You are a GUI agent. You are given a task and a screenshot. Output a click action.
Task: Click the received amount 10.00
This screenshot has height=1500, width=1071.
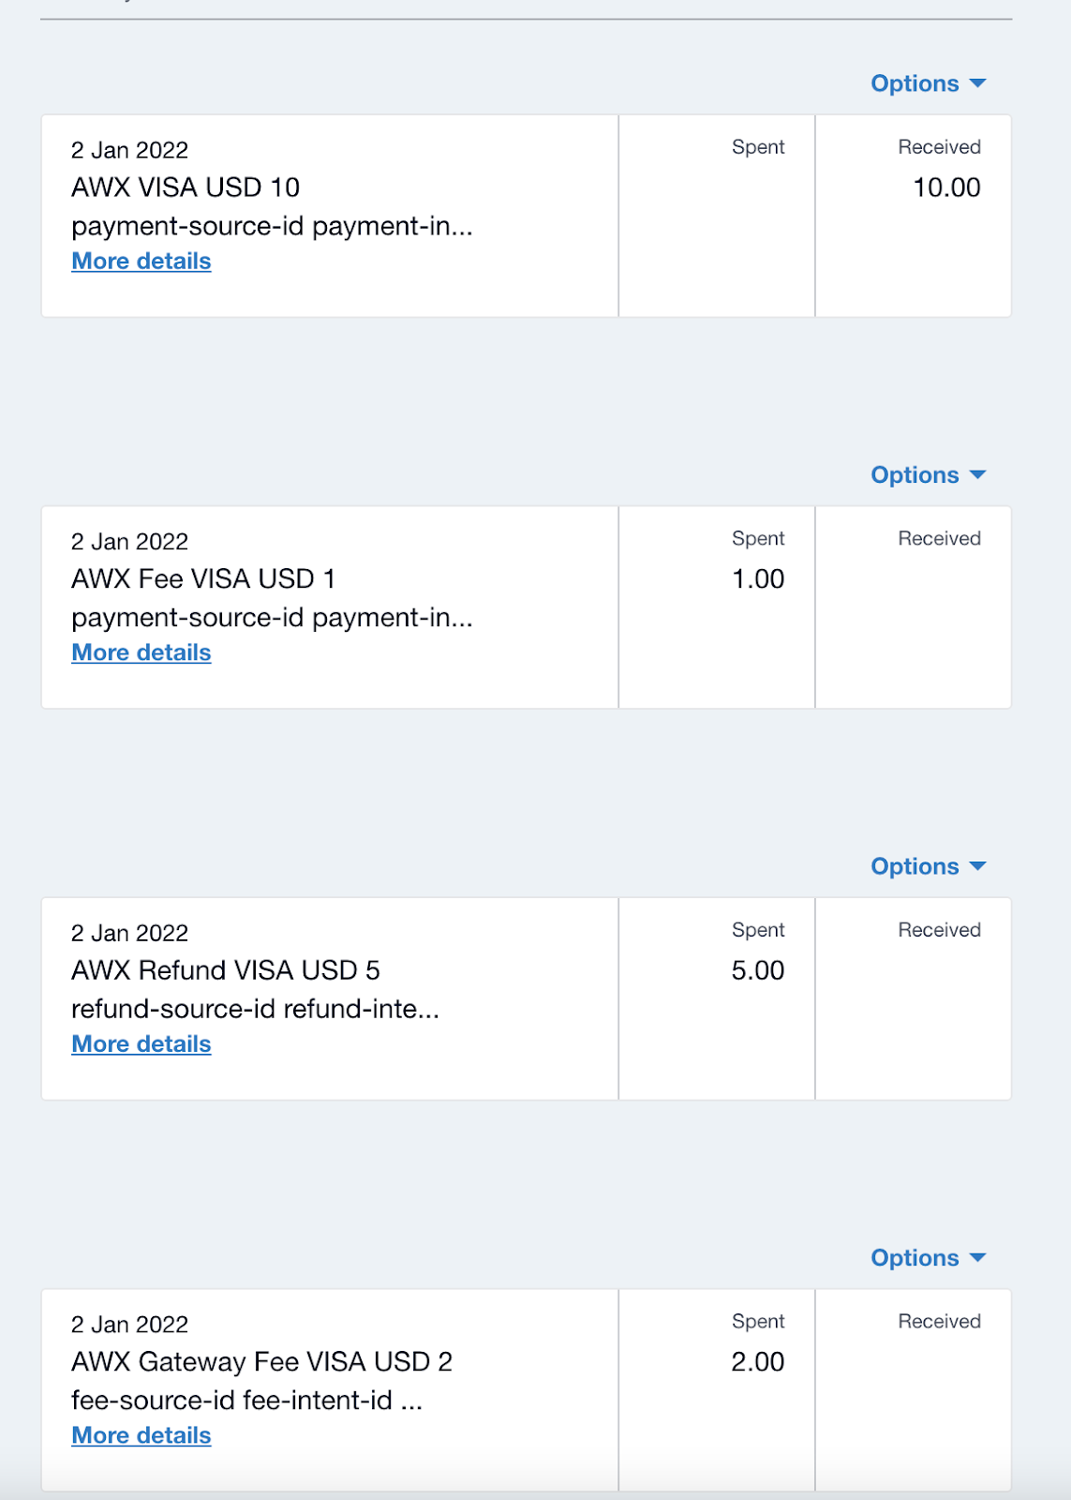point(946,187)
